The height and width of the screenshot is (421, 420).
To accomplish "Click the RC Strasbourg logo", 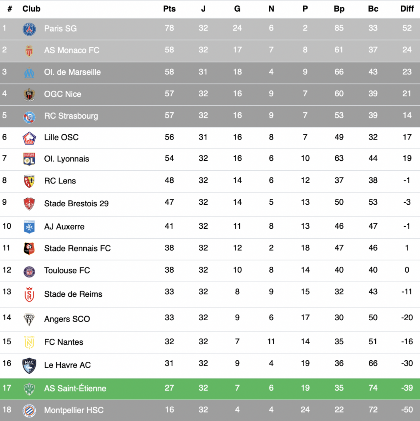I will coord(29,117).
